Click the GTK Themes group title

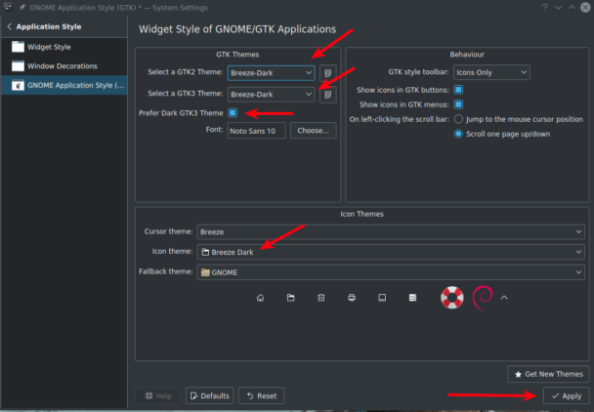coord(237,55)
